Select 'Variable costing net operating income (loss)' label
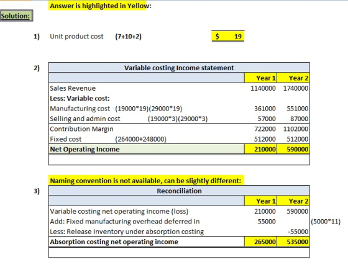The height and width of the screenshot is (267, 348). (x=119, y=211)
